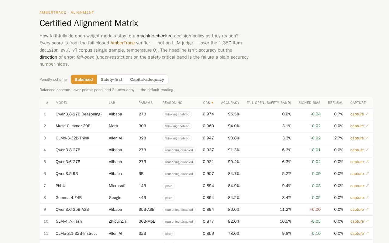The width and height of the screenshot is (389, 243).
Task: Open capture link for Qwen3.8-27B (reasoning)
Action: click(x=360, y=114)
